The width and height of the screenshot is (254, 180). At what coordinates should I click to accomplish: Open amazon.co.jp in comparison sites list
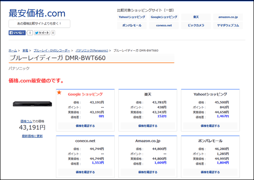coord(228,17)
